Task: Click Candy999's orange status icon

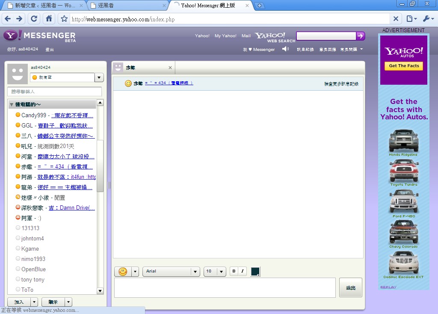Action: [18, 115]
